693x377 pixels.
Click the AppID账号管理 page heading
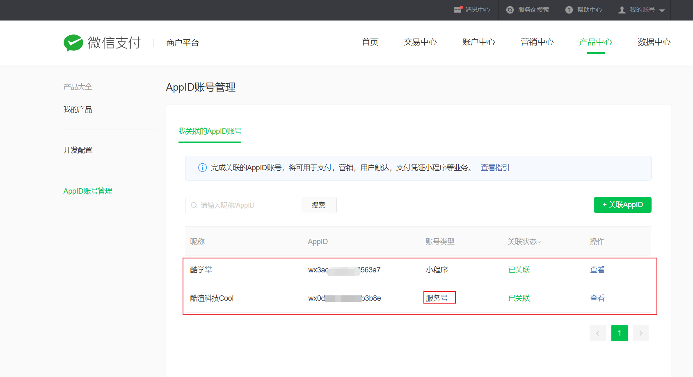click(x=201, y=87)
